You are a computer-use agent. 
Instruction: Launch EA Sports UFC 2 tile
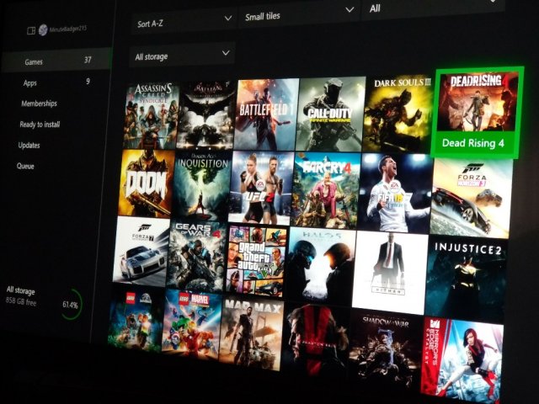point(262,188)
